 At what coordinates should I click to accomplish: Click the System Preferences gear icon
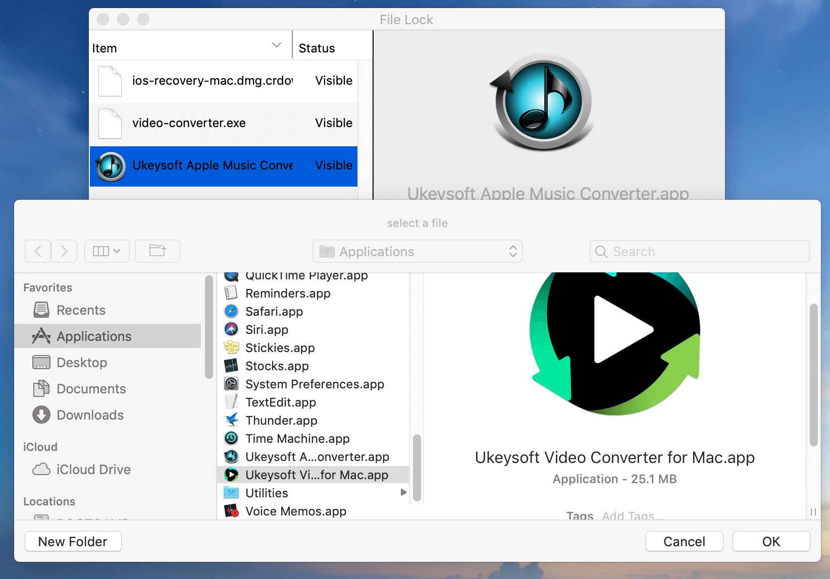tap(231, 384)
